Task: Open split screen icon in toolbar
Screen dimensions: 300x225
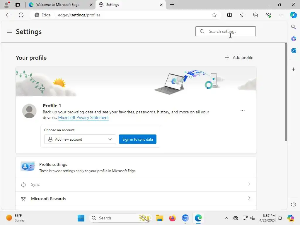Action: pos(229,15)
